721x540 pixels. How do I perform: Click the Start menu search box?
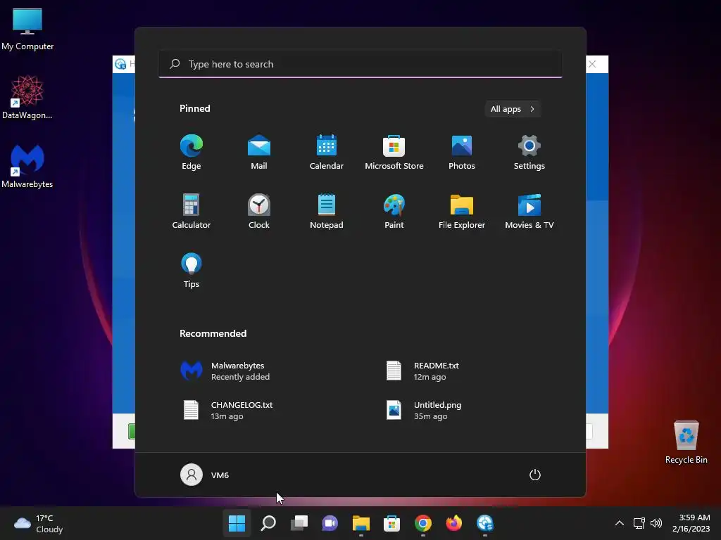360,64
